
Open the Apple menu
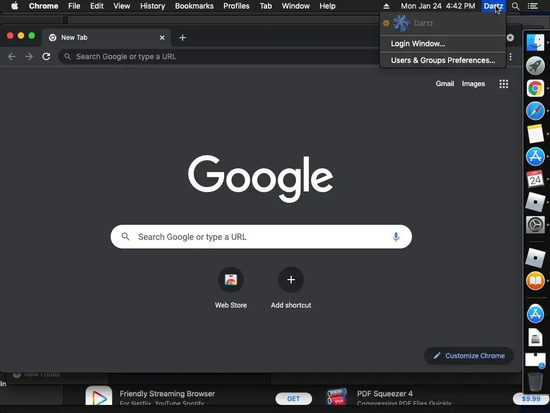coord(15,6)
